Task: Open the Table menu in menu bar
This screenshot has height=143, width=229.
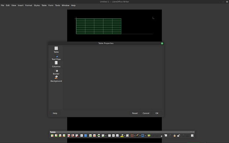Action: tap(44, 5)
